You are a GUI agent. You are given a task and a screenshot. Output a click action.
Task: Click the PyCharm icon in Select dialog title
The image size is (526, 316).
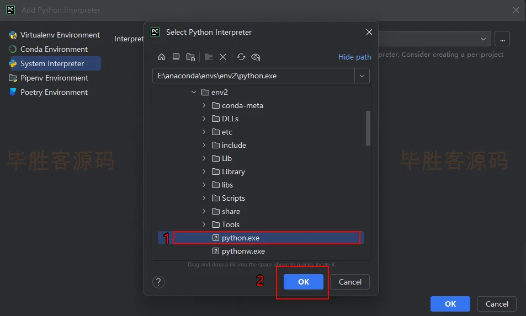pyautogui.click(x=155, y=32)
